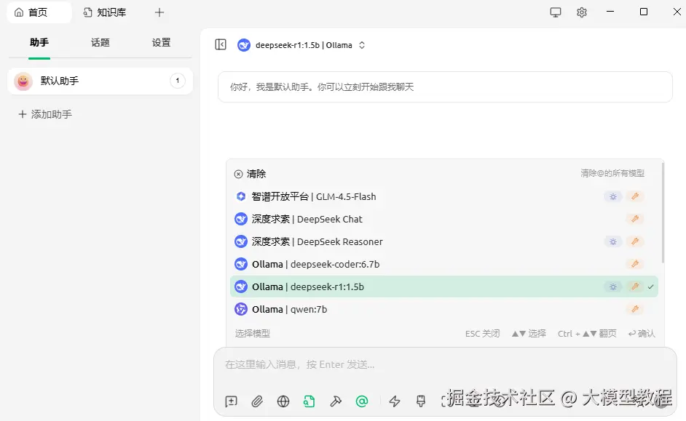Focus the message input field
Screen dimensions: 686x421
[445, 364]
